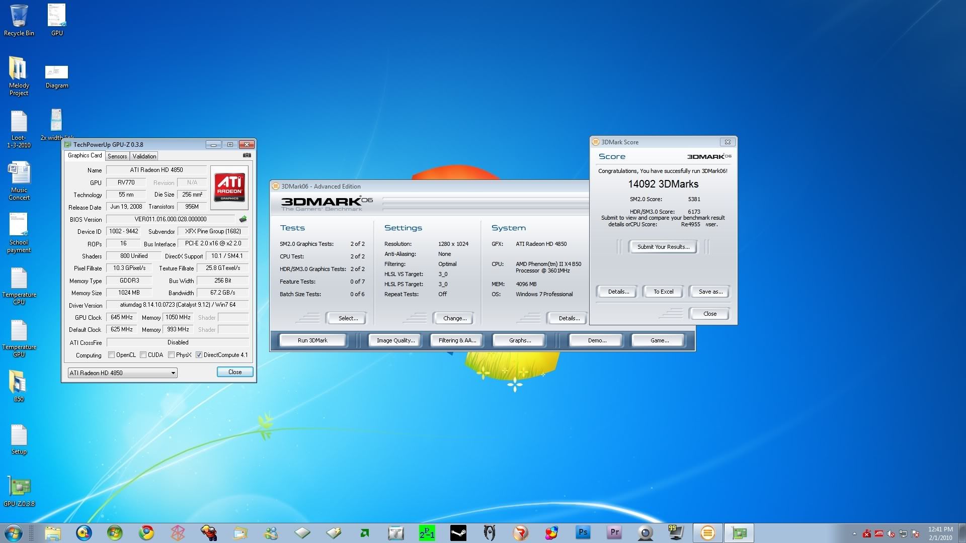Open Graphs... in 3DMark06
Viewport: 966px width, 543px height.
tap(520, 340)
